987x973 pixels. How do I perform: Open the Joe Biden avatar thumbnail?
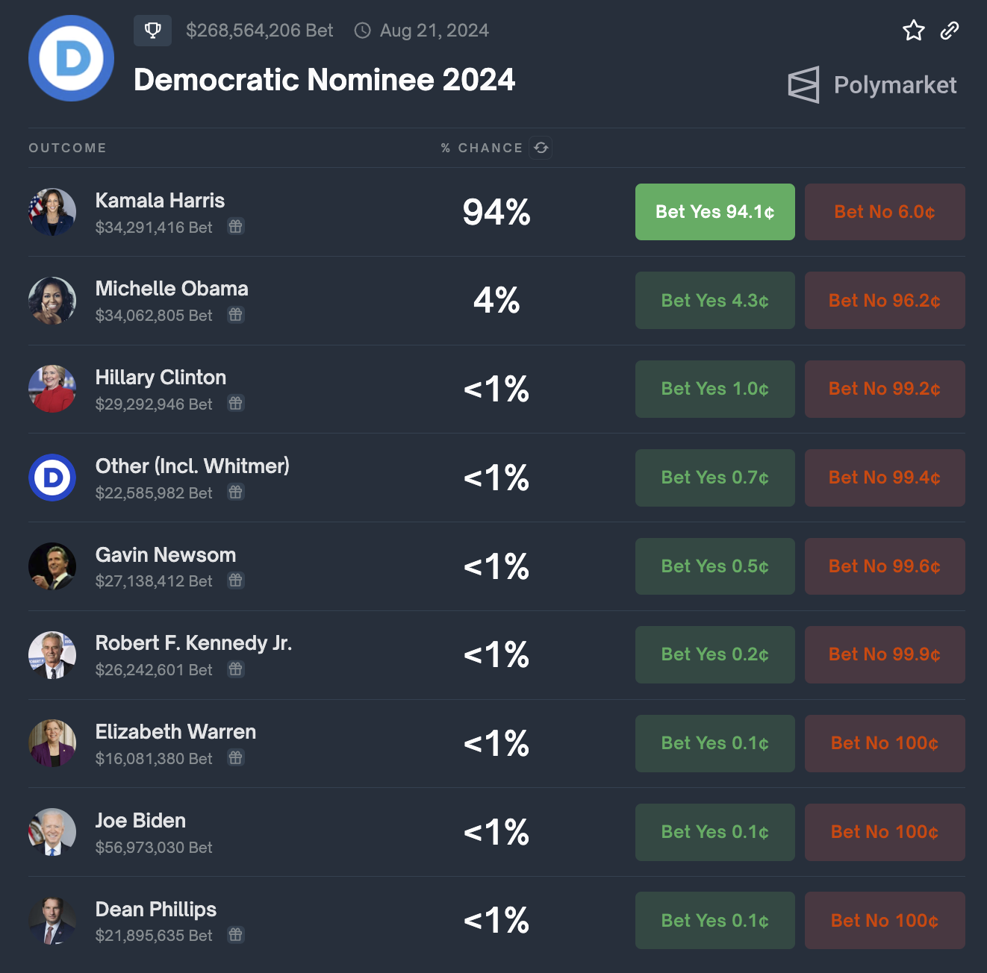pos(52,832)
